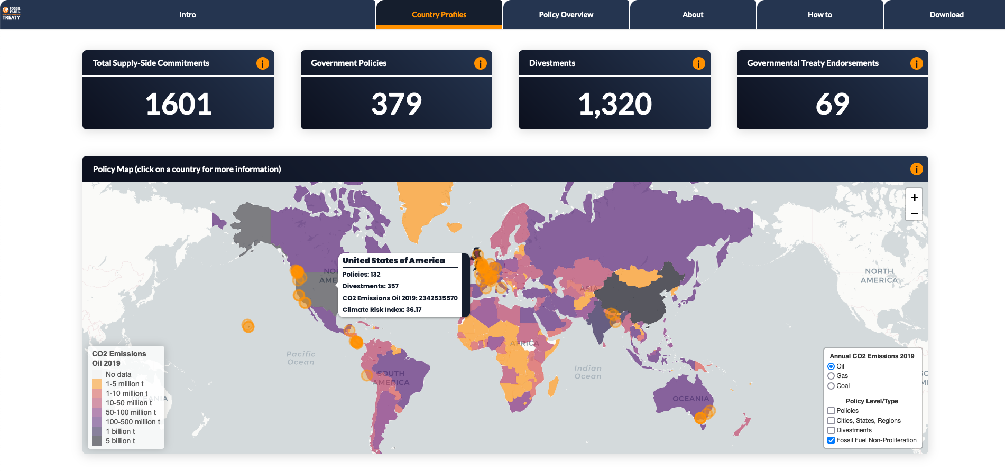Click Annual CO2 Emissions 2019 heading
The image size is (1005, 472).
pyautogui.click(x=872, y=356)
